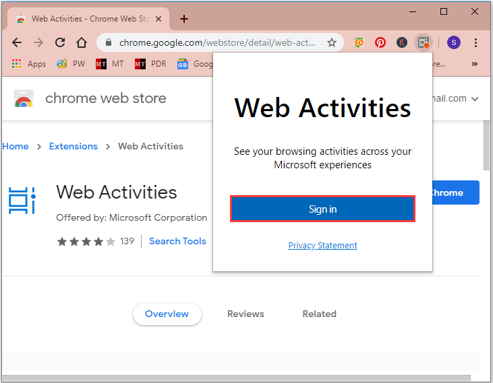This screenshot has height=383, width=493.
Task: Open the Search Tools category link
Action: tap(177, 241)
